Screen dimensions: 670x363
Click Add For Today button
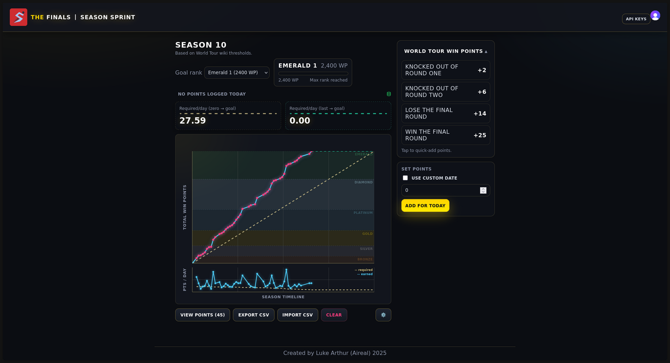coord(425,205)
